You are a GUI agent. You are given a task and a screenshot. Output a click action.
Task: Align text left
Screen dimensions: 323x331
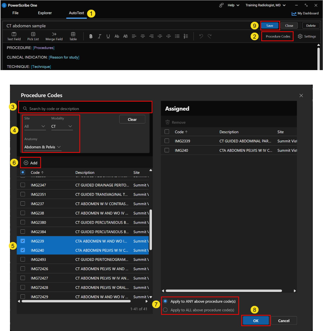[134, 36]
